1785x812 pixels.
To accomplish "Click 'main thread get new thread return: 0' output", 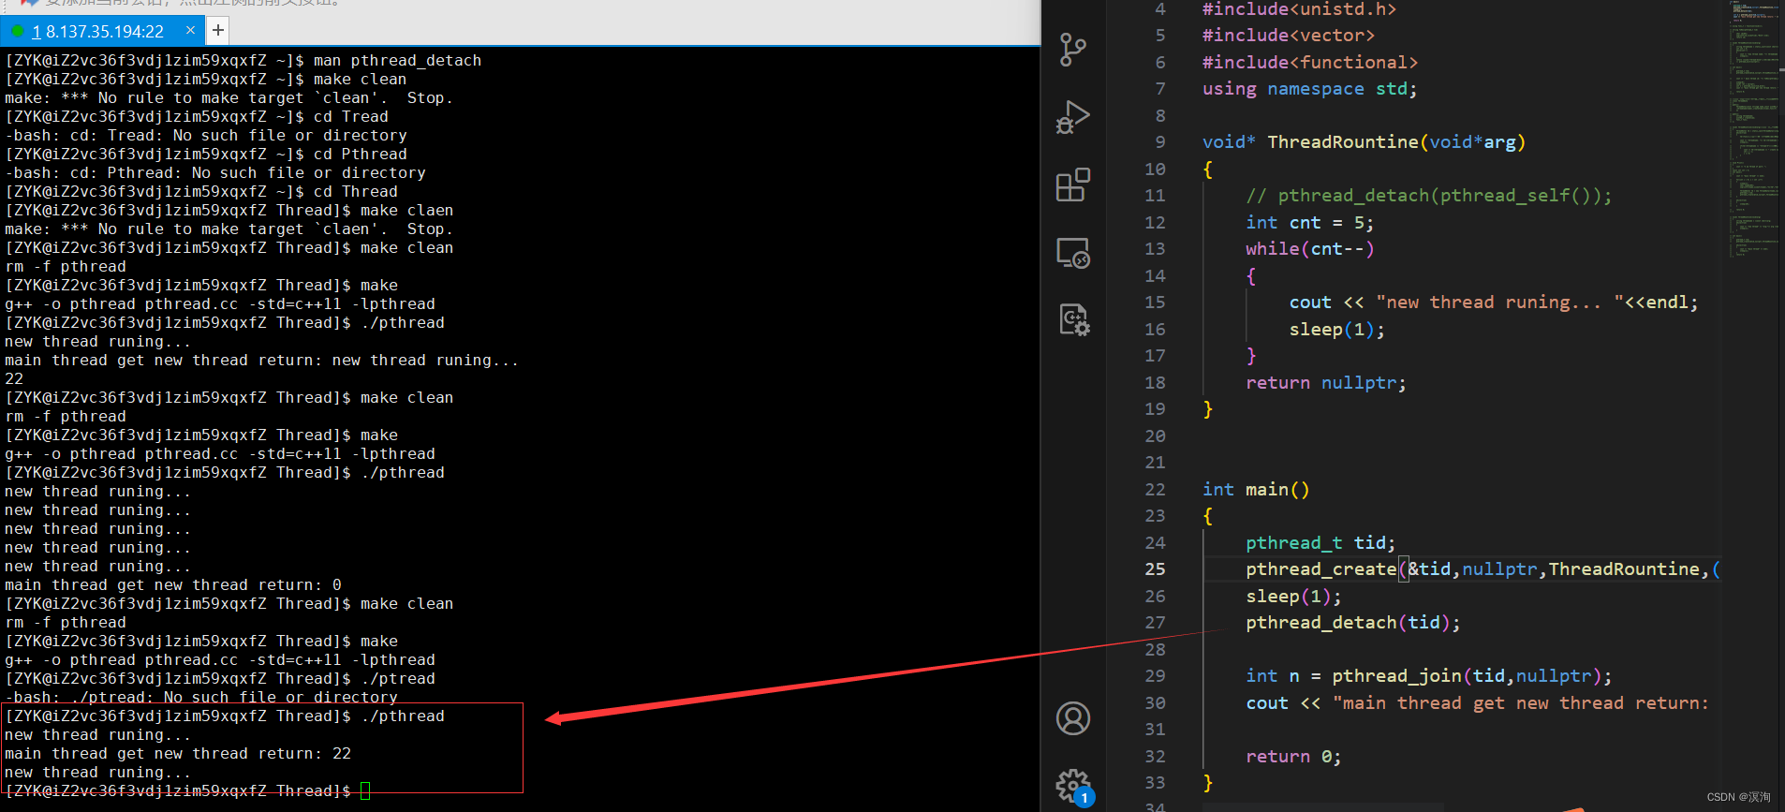I will 173,585.
